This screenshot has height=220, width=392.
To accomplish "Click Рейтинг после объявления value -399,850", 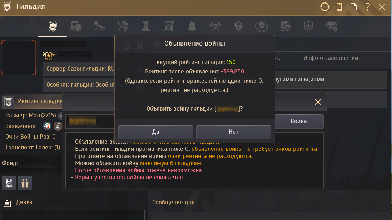I will click(x=233, y=72).
